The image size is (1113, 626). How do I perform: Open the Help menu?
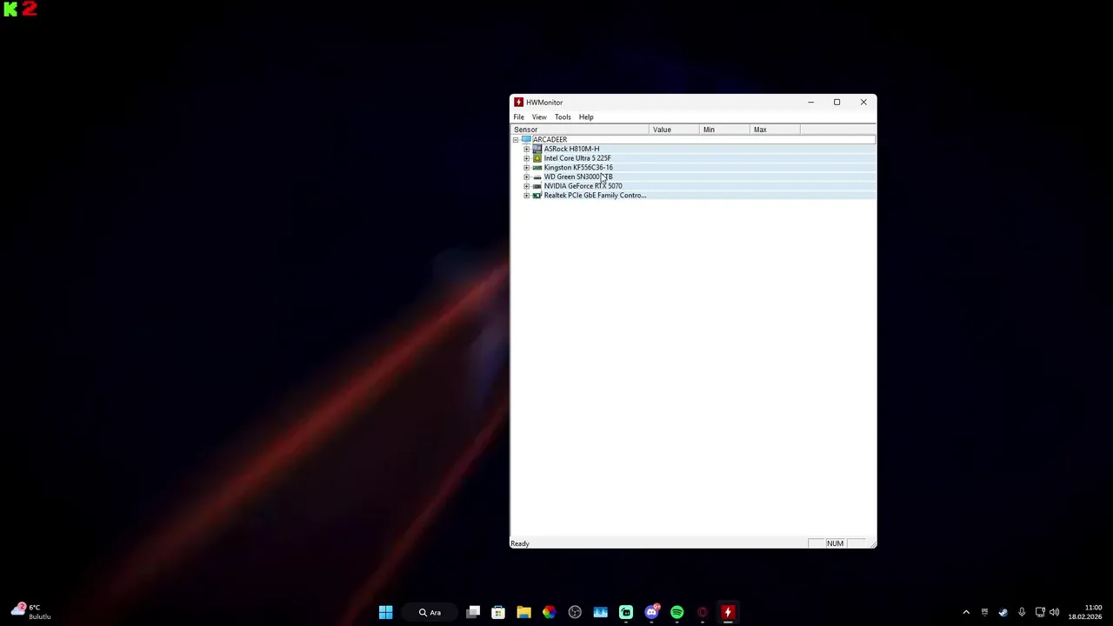point(586,117)
